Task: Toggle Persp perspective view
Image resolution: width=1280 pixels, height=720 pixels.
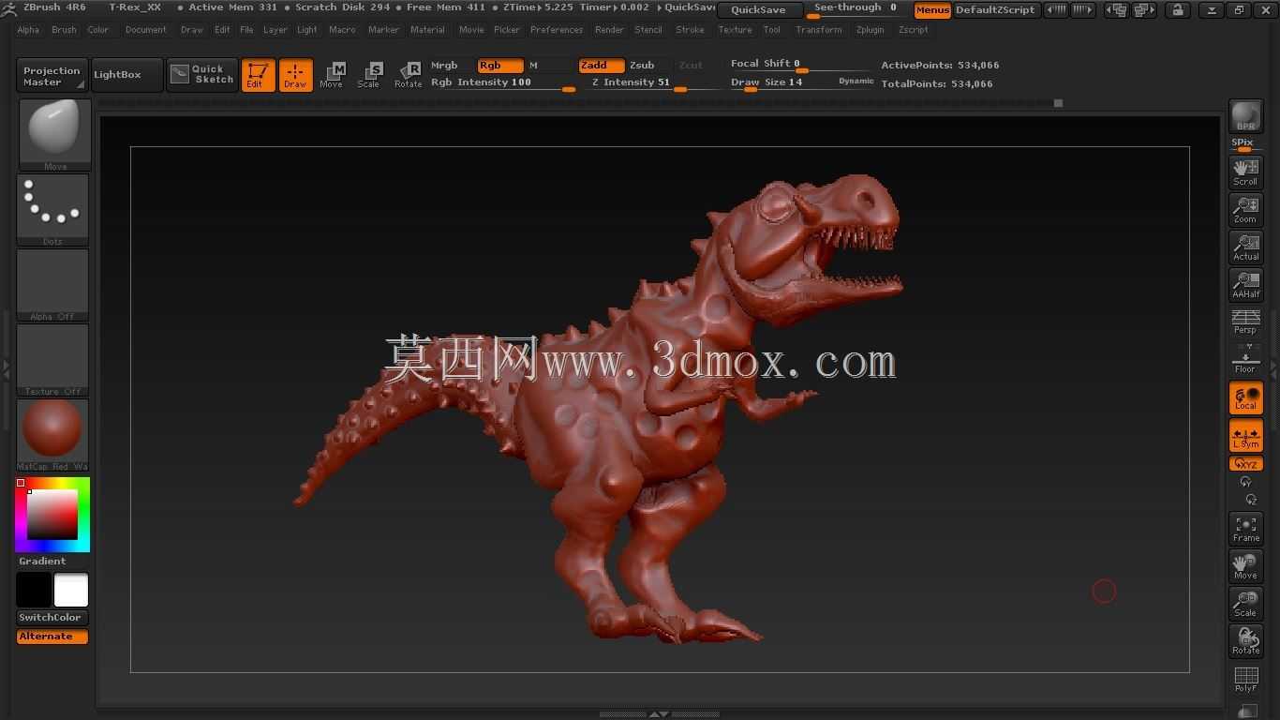Action: pos(1245,322)
